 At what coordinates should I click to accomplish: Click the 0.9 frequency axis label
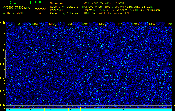pyautogui.click(x=3, y=64)
